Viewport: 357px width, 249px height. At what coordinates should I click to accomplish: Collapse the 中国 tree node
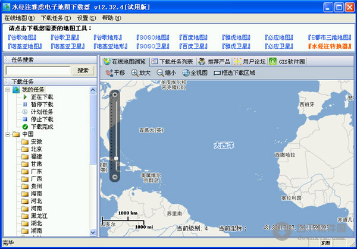(8, 134)
